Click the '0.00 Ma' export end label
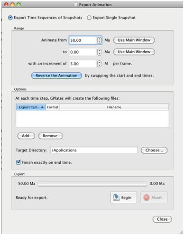 tap(157, 184)
